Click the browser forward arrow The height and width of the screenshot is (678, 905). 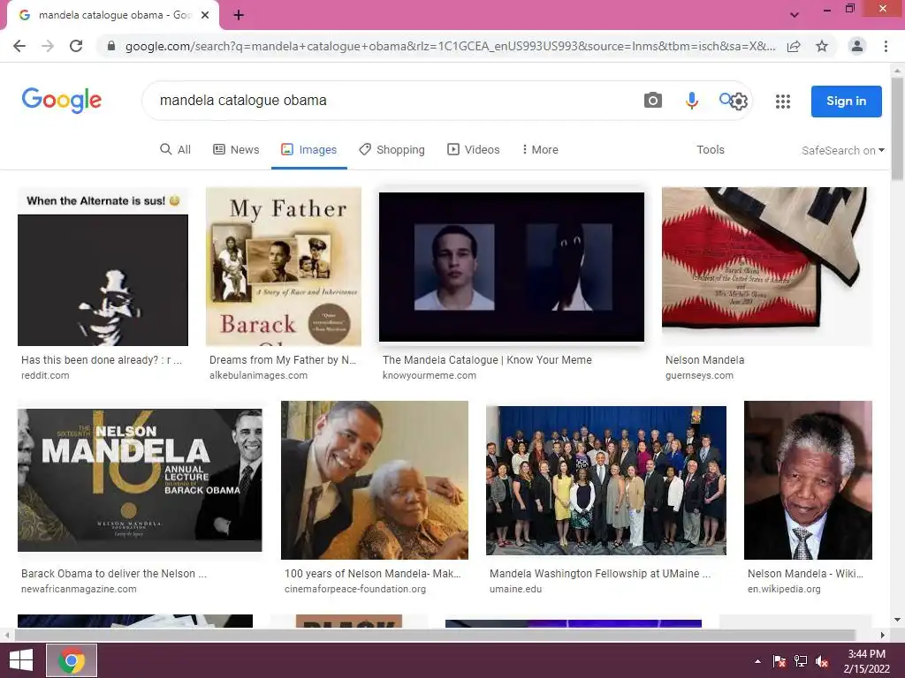[x=48, y=46]
